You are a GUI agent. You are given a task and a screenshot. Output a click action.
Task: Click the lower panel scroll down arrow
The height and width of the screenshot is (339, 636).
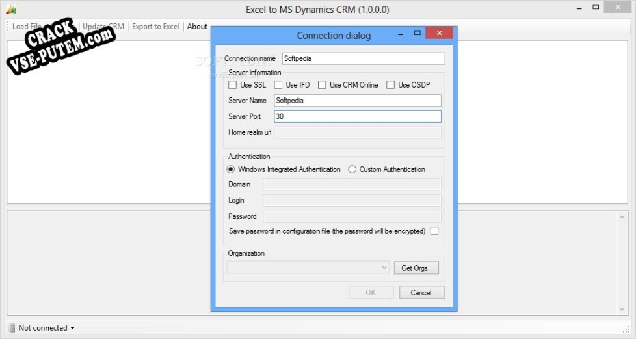[622, 309]
